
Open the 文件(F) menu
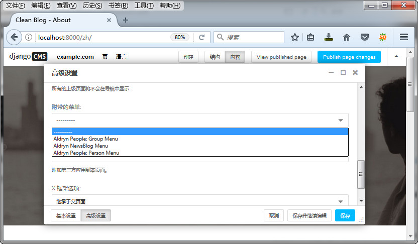pyautogui.click(x=15, y=6)
